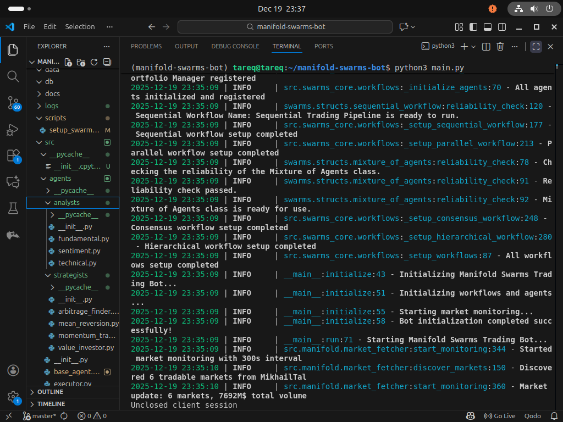Switch to the Output tab
The width and height of the screenshot is (563, 422).
tap(186, 46)
